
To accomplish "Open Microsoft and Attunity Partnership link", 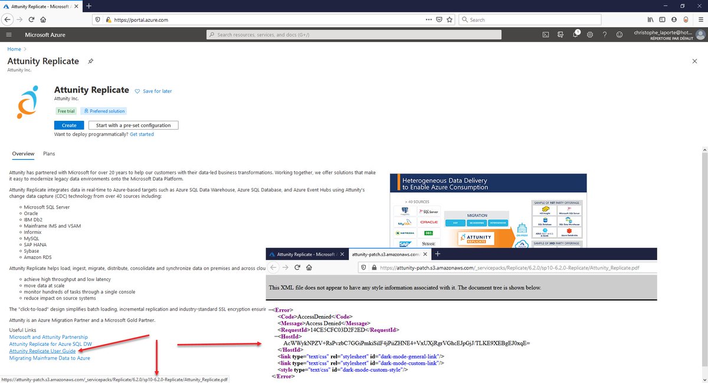I will (x=48, y=337).
